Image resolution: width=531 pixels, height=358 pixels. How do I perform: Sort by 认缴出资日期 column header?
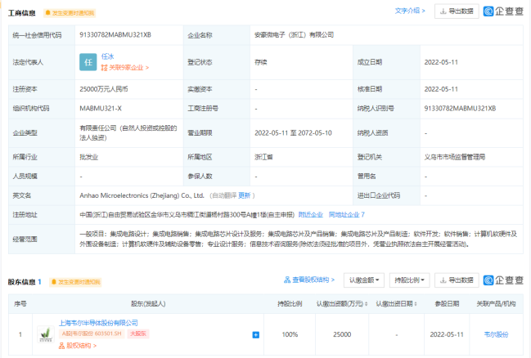pos(397,304)
